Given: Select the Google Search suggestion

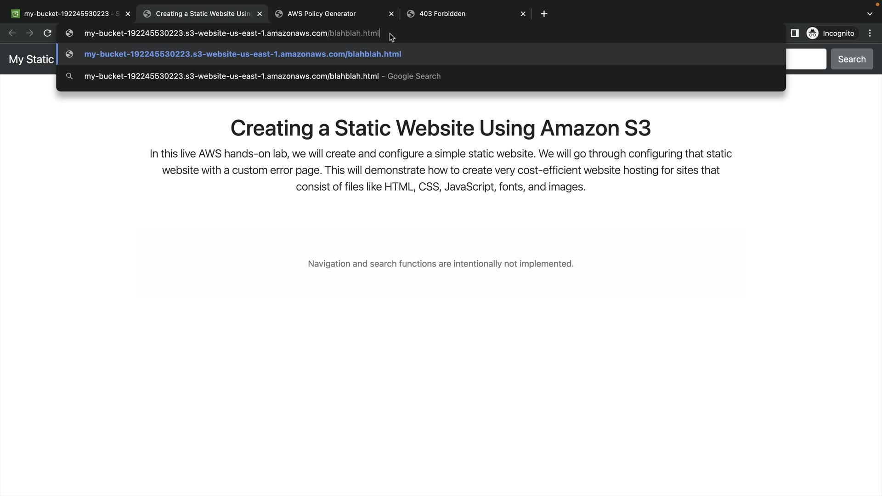Looking at the screenshot, I should [x=262, y=76].
